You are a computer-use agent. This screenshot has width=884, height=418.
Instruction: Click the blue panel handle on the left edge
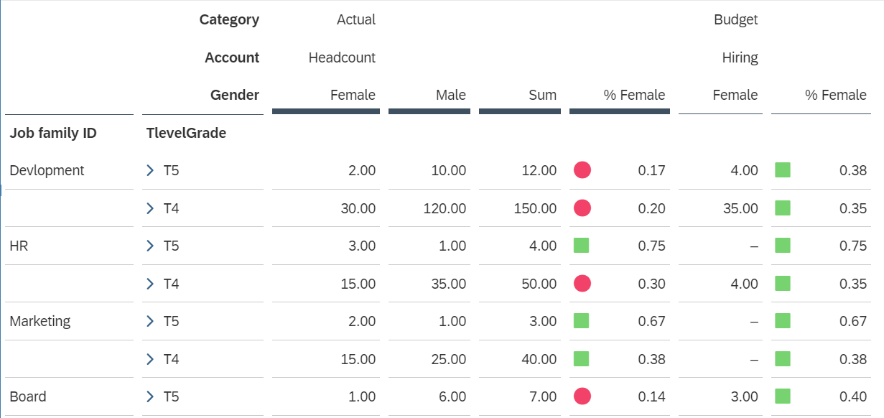point(2,190)
